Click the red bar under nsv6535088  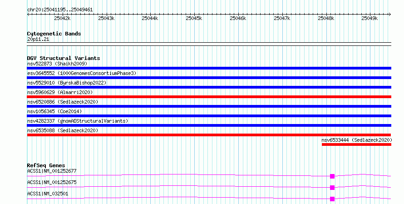pos(209,135)
